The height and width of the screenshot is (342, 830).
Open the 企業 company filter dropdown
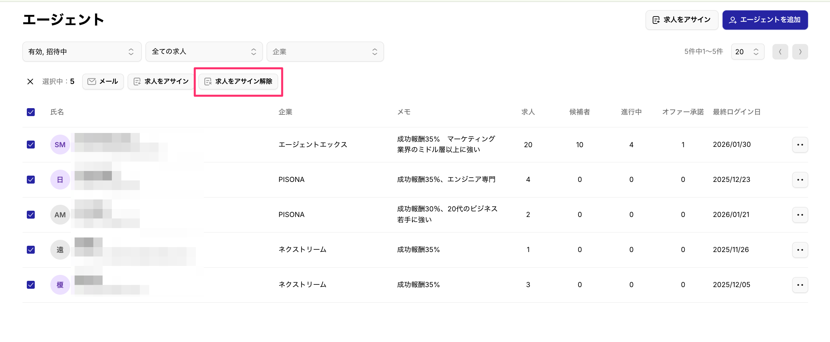coord(325,52)
